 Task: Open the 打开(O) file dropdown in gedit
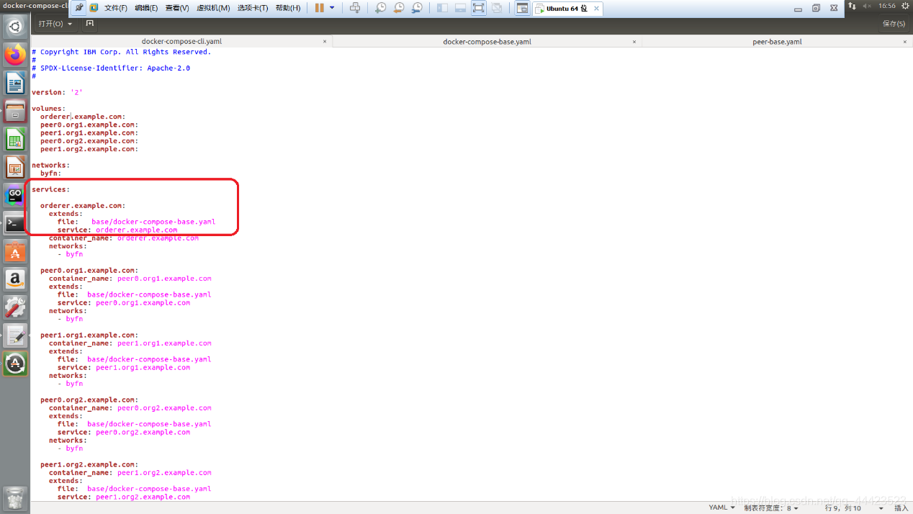[55, 24]
